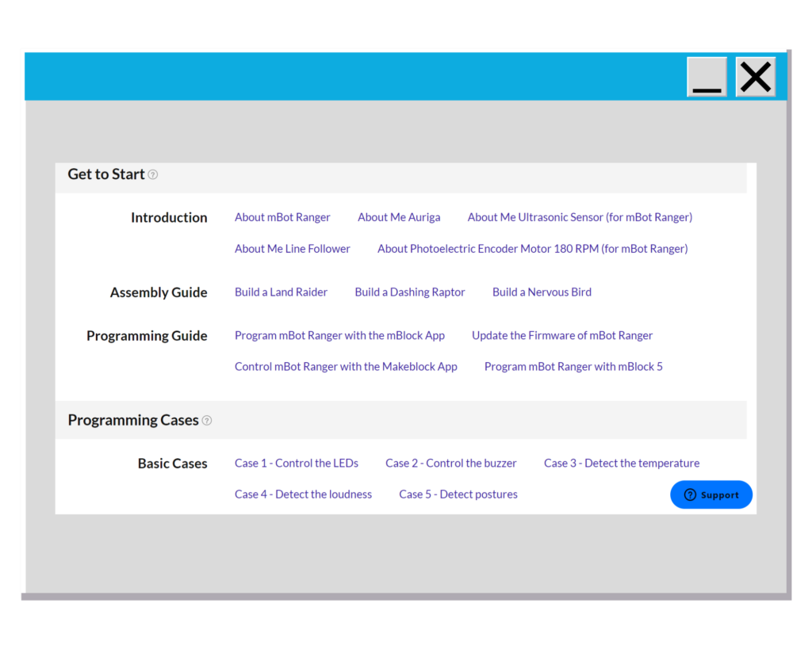Open Case 3 - Detect the temperature
812x649 pixels.
(x=622, y=464)
